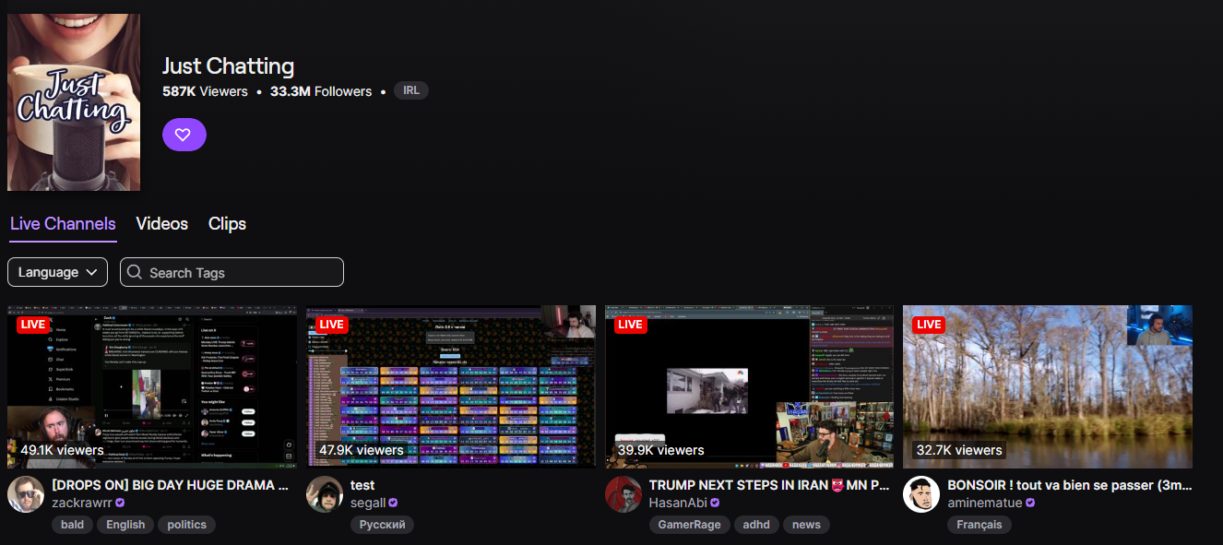Click the '39.9K viewers' label
The image size is (1223, 545).
(x=660, y=450)
